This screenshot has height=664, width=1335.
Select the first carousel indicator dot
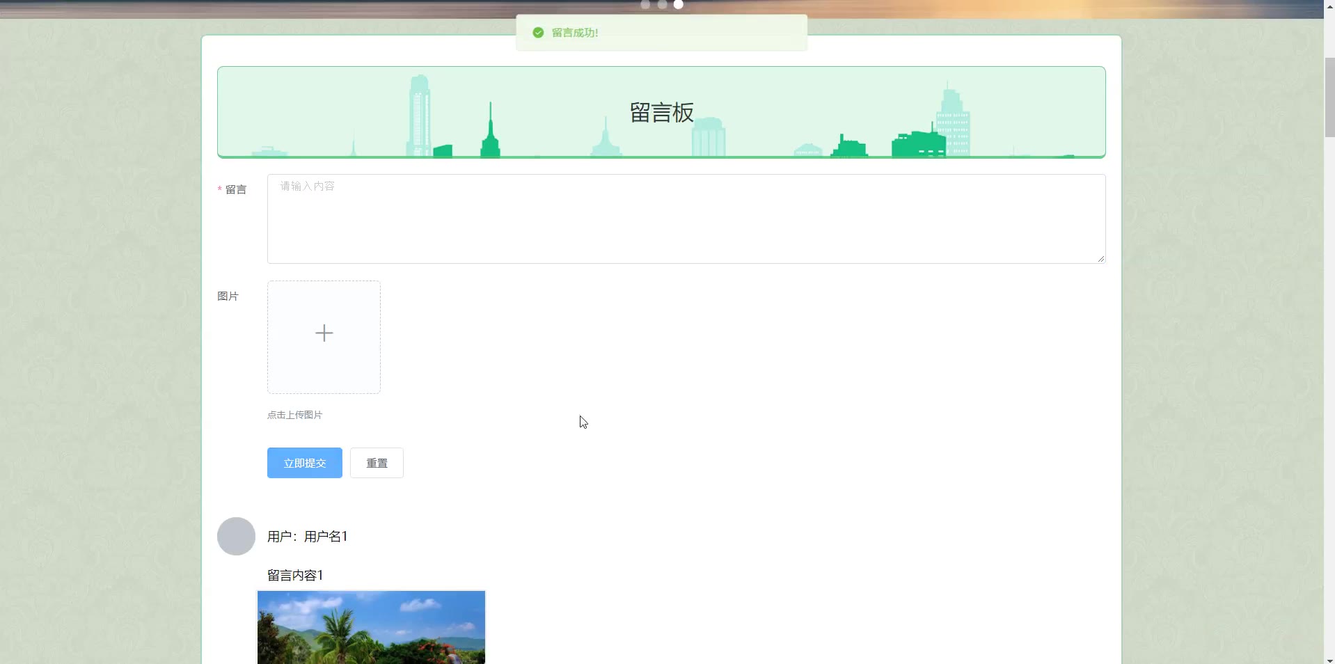(645, 4)
